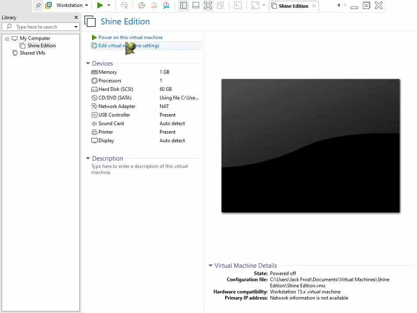
Task: Toggle the thumbnail bar view icon
Action: coord(196,5)
